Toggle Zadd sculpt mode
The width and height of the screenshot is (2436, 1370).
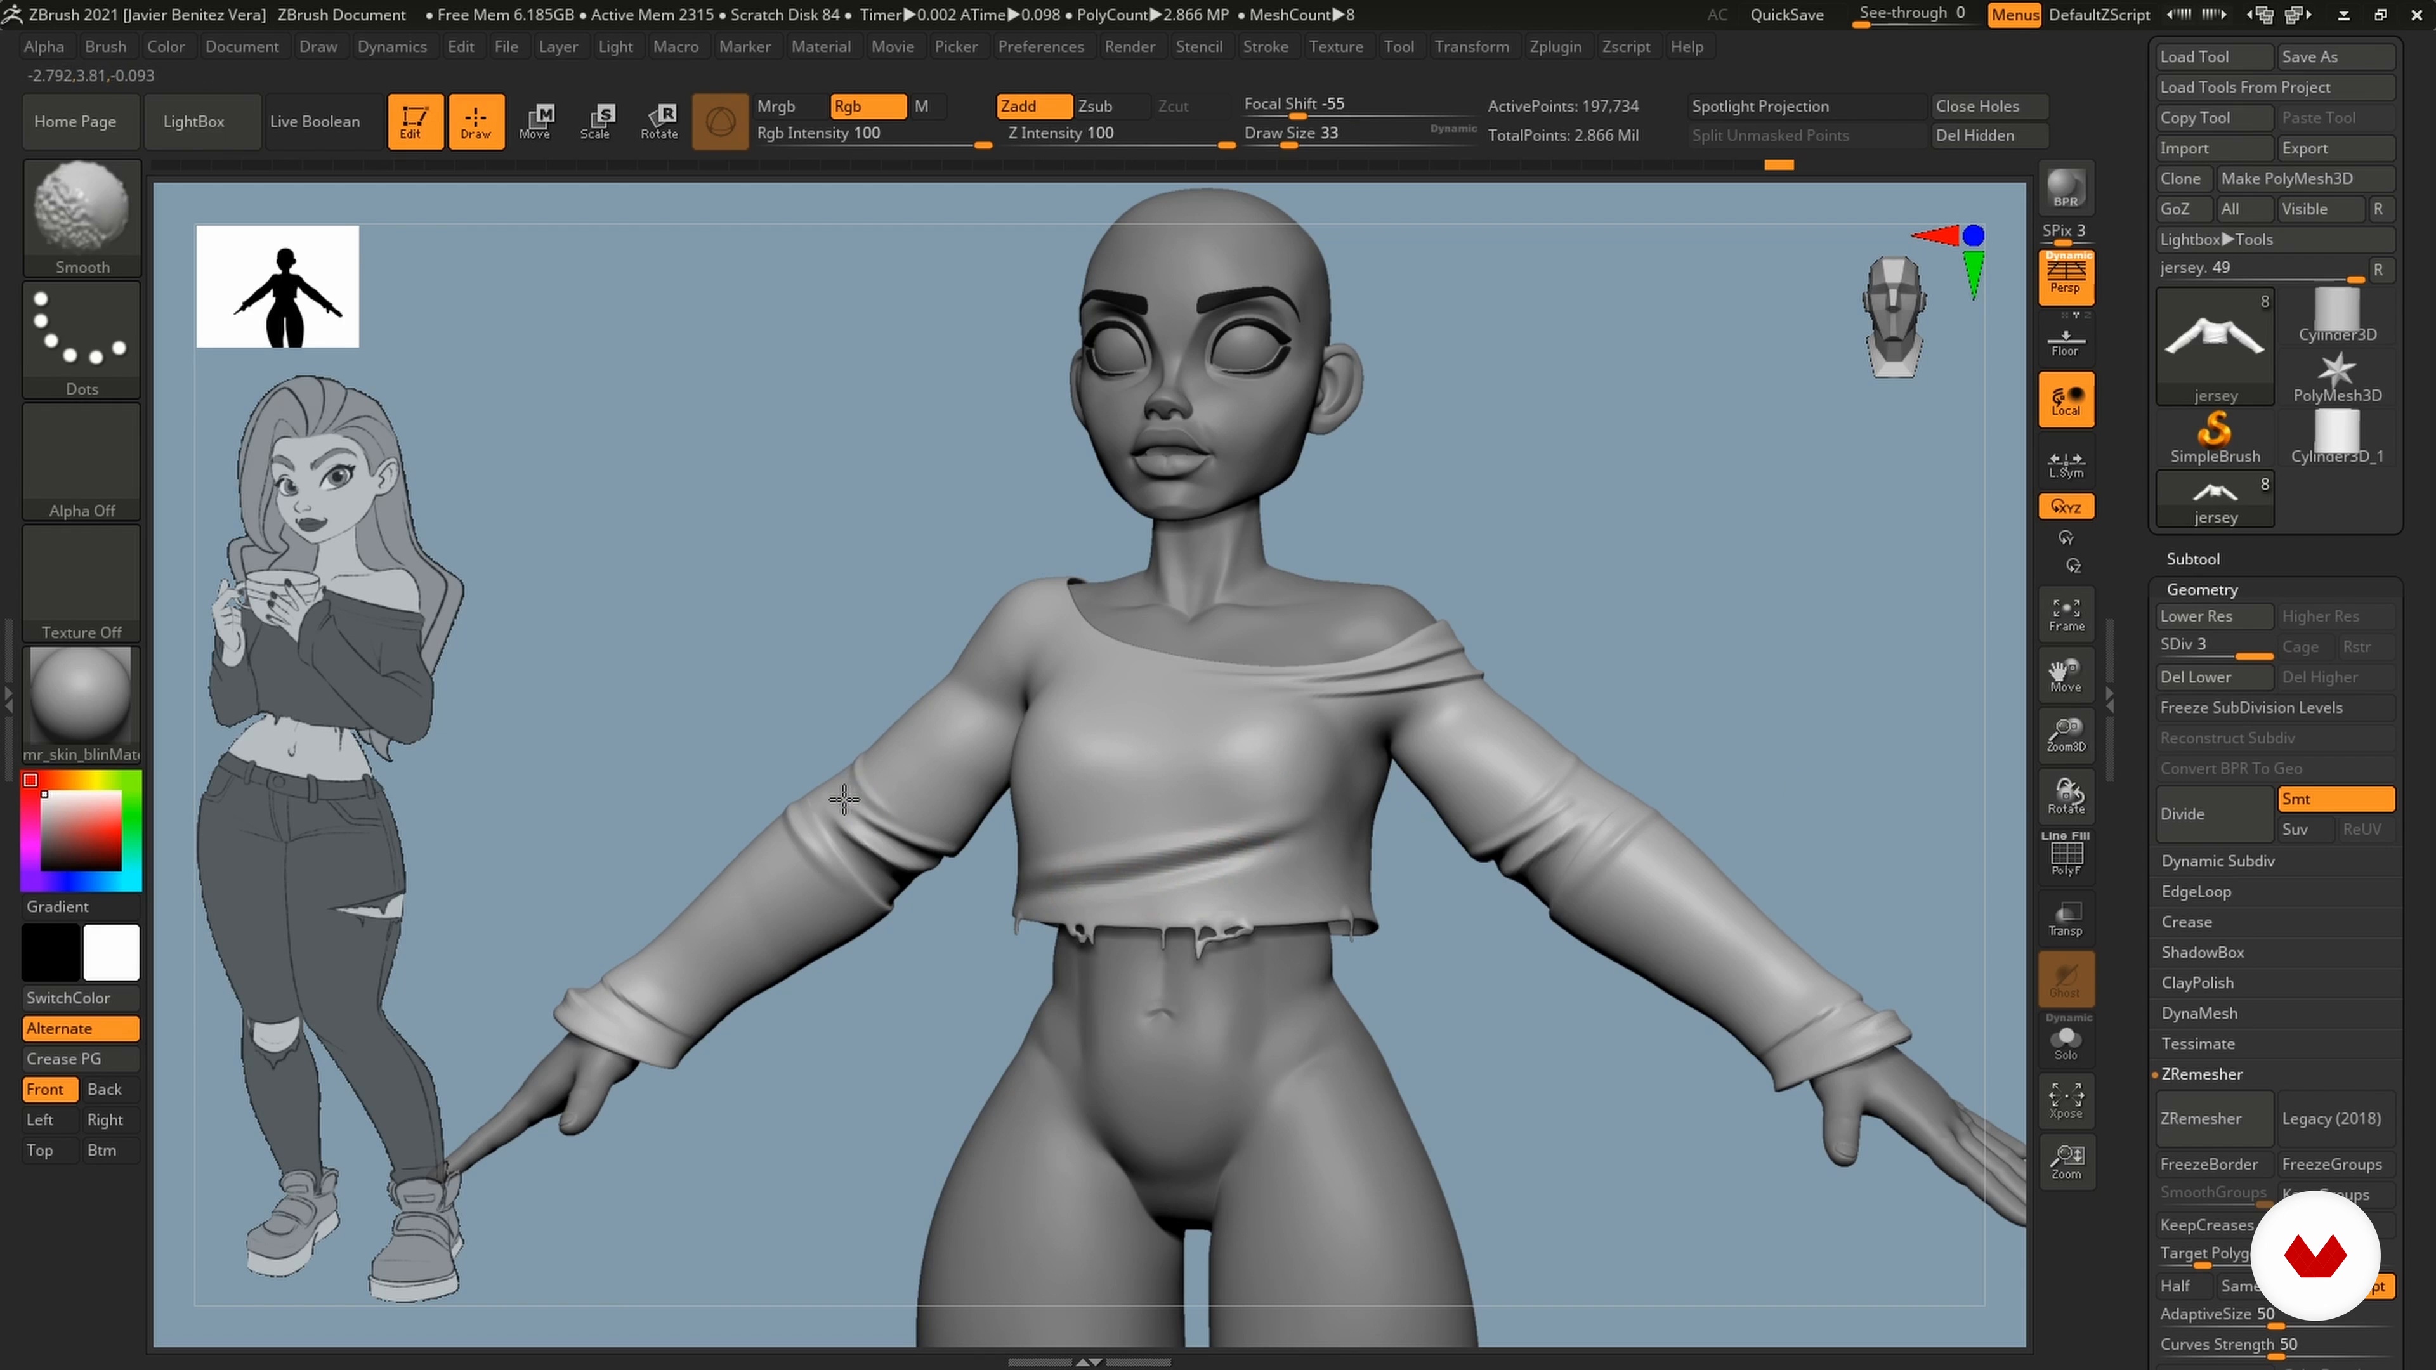coord(1033,106)
